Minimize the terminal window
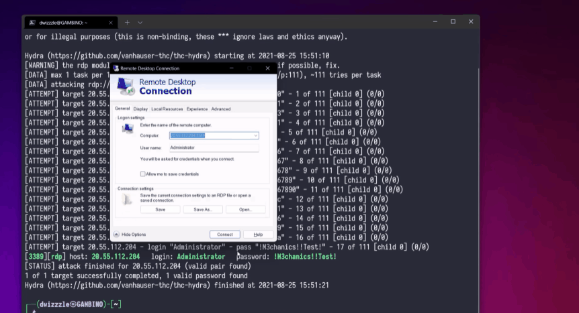 pos(435,21)
